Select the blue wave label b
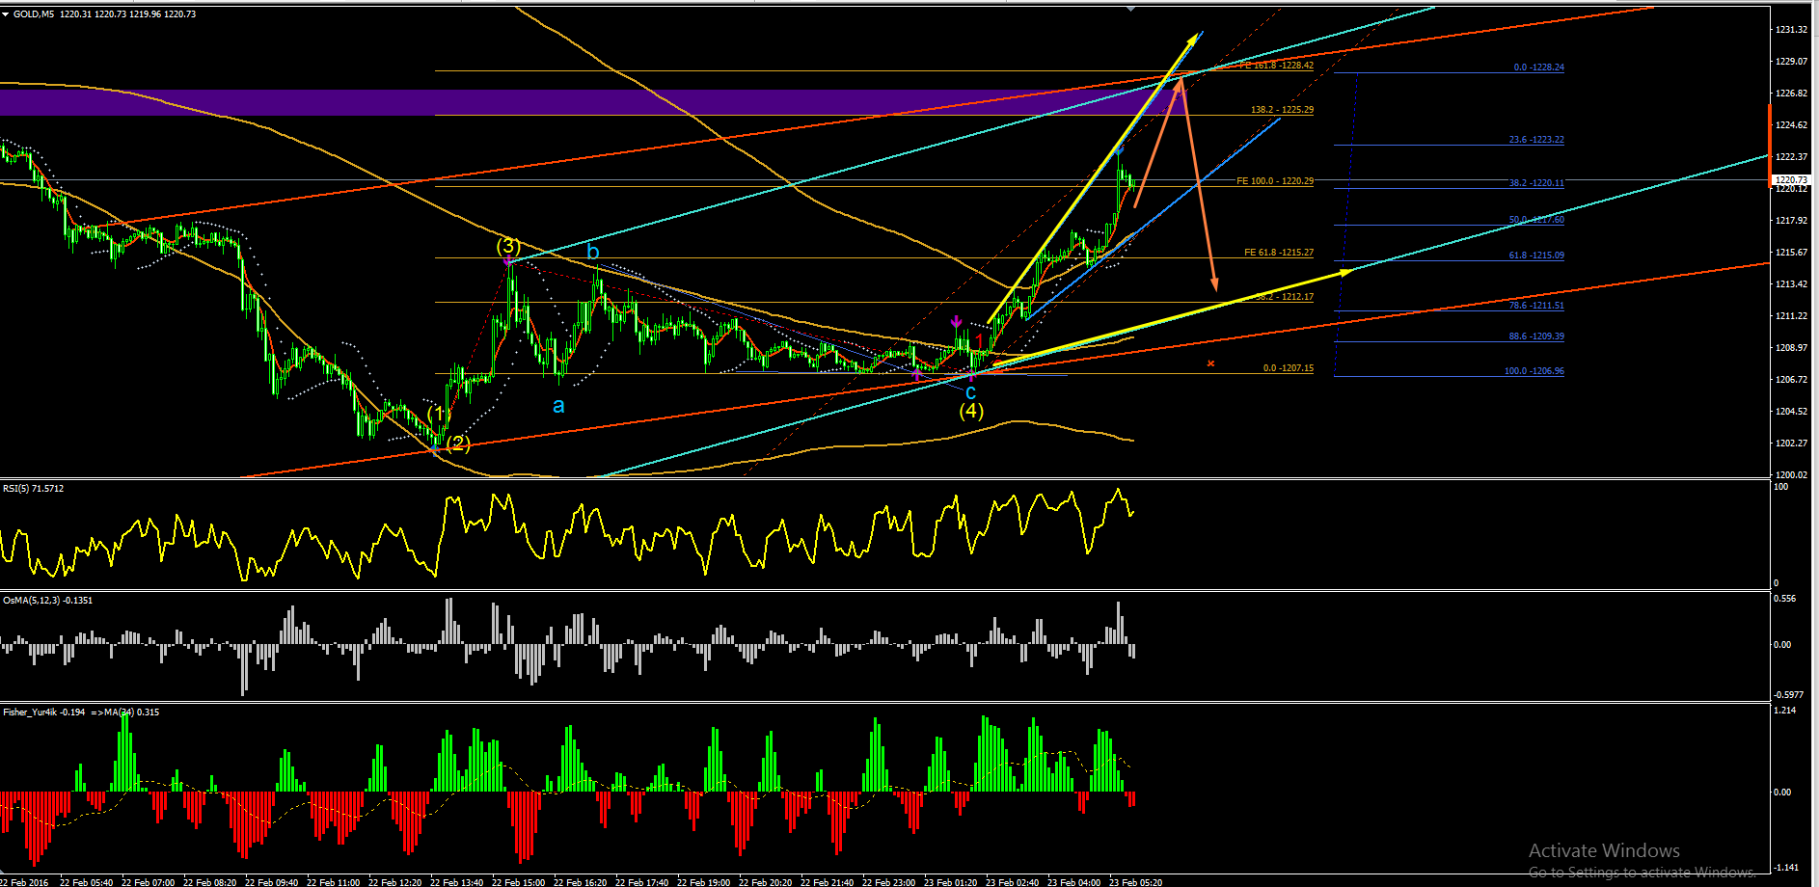 click(x=593, y=253)
